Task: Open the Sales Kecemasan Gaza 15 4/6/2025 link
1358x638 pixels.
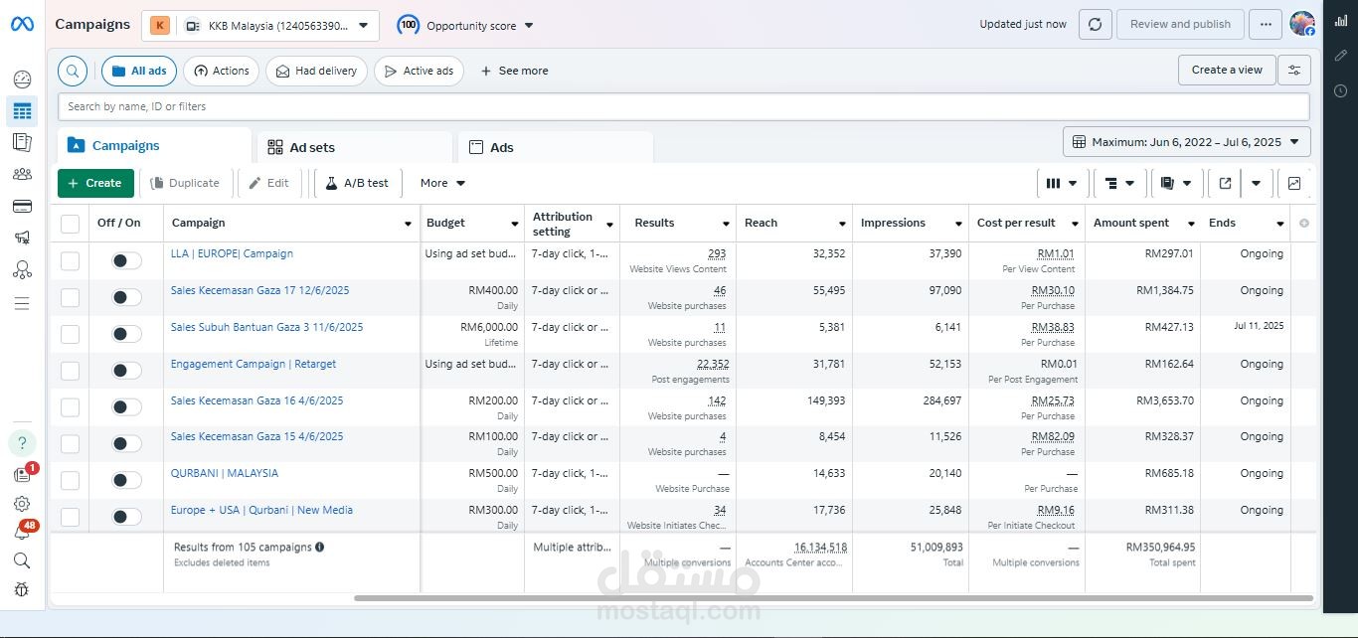Action: tap(256, 436)
